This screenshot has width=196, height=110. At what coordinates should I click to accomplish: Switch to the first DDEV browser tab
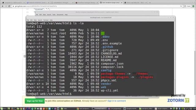[x=13, y=2]
